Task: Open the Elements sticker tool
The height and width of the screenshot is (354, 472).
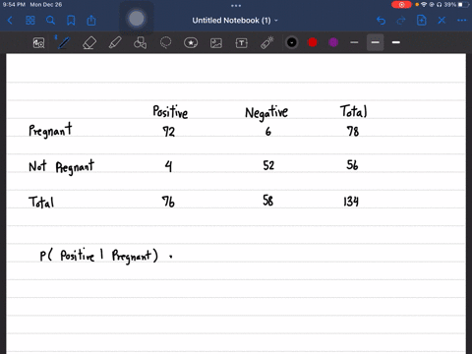Action: (191, 43)
